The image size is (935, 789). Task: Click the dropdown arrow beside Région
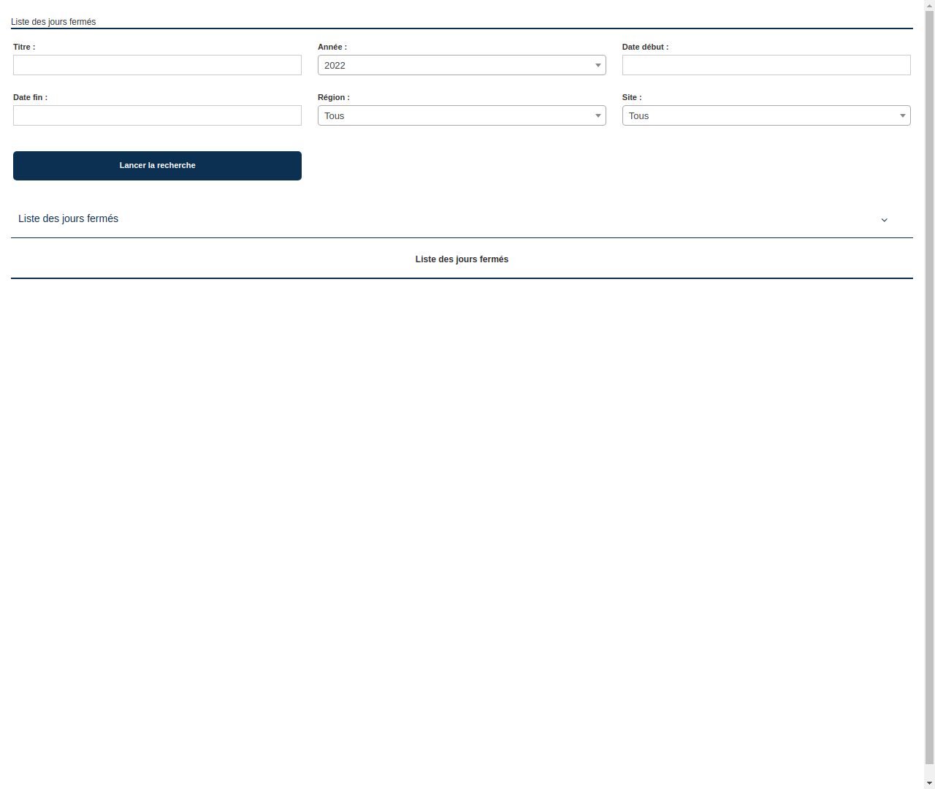(598, 115)
